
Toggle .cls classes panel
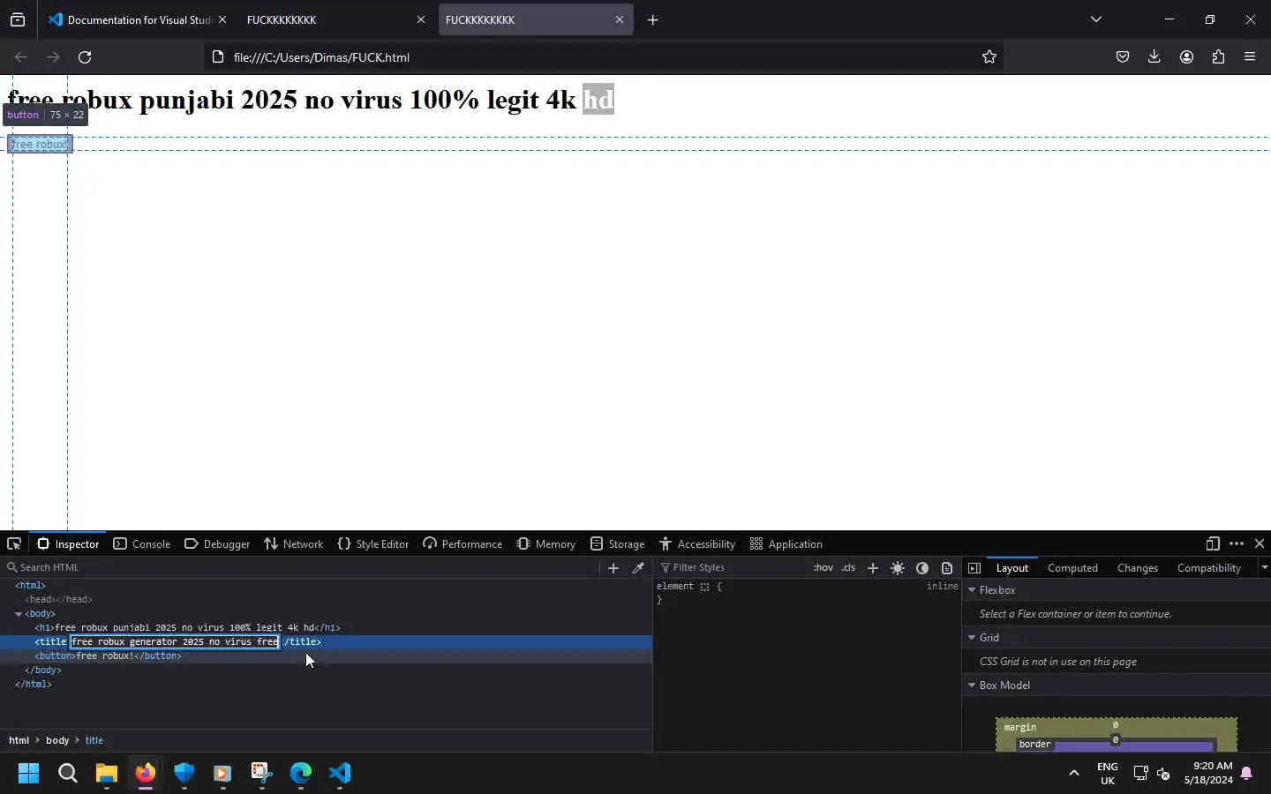(x=848, y=567)
